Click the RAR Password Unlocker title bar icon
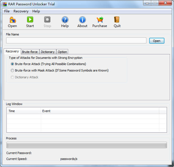174x167 pixels. [5, 4]
